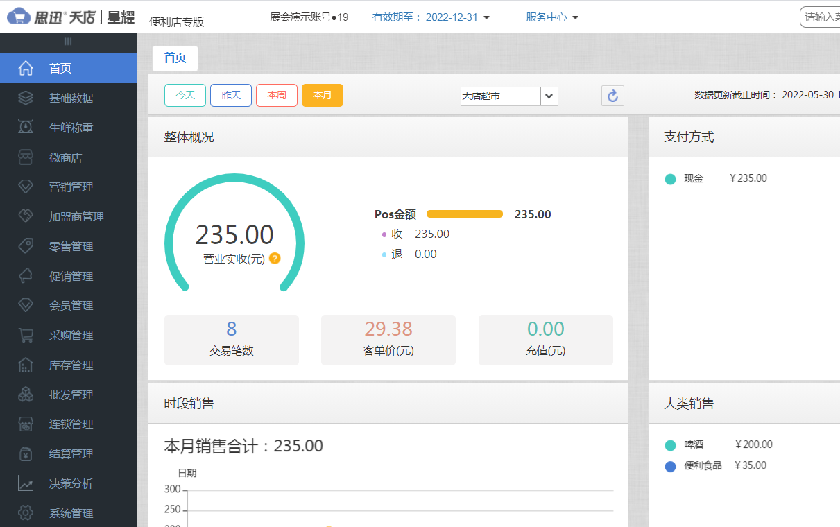Filter by 昨天 button

click(231, 95)
